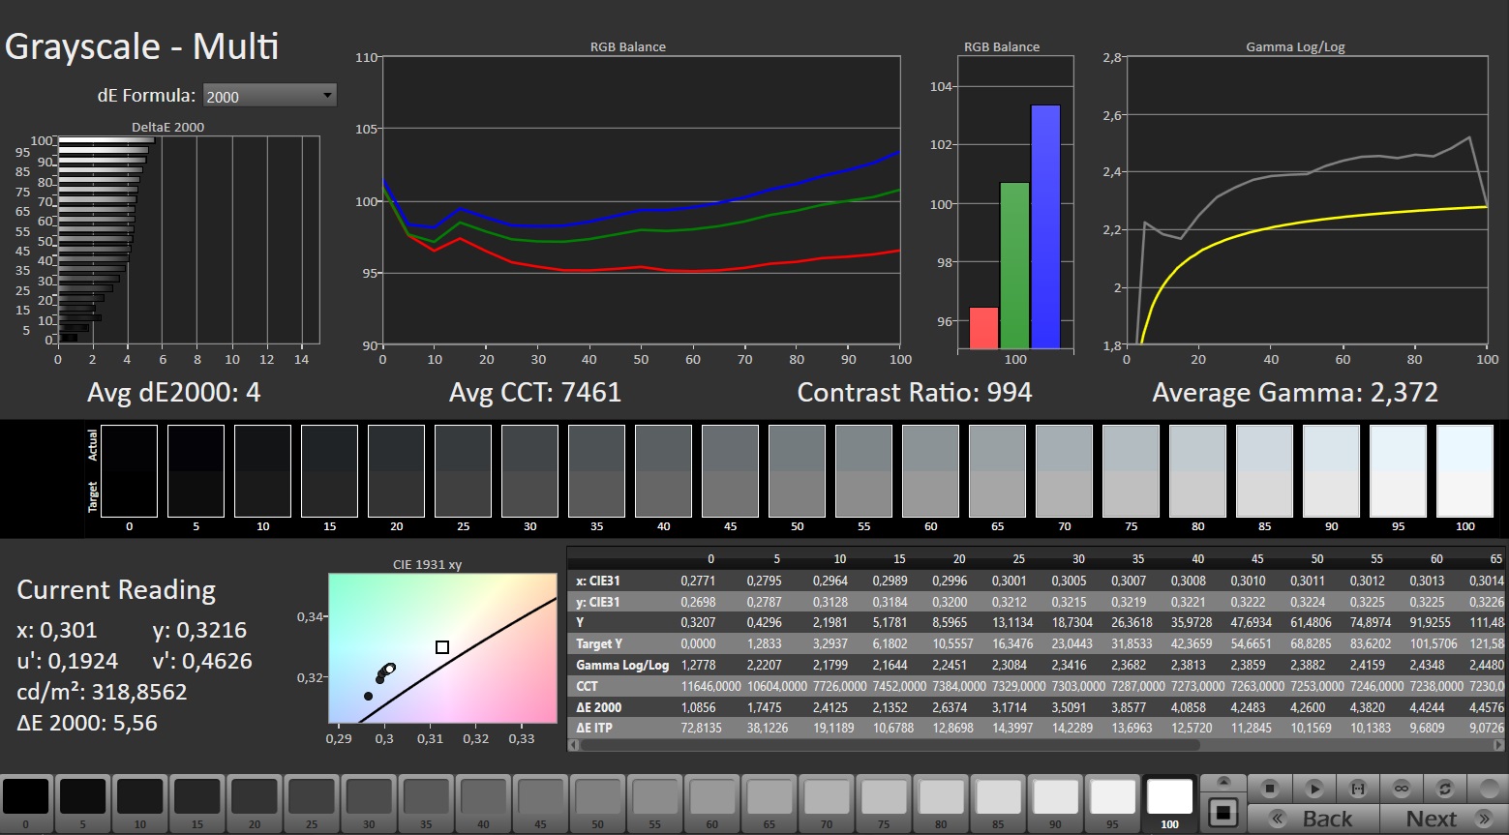Toggle the infinity continuous read icon

(x=1401, y=789)
